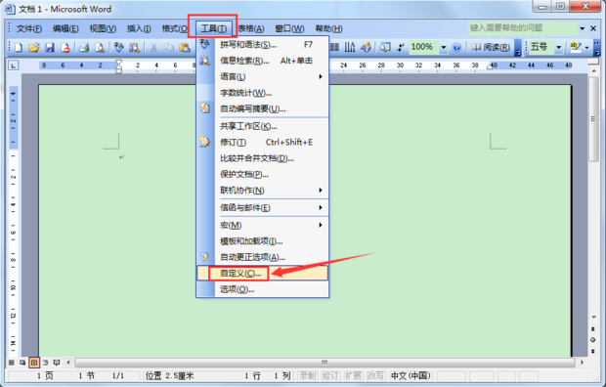Switch to Print Layout view in the status bar

(x=34, y=363)
